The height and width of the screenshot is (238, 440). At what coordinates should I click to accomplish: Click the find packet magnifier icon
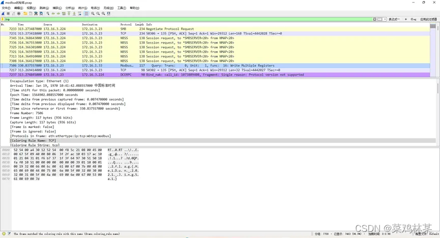tap(47, 14)
